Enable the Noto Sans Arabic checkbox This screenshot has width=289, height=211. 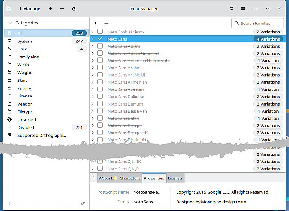pos(100,68)
